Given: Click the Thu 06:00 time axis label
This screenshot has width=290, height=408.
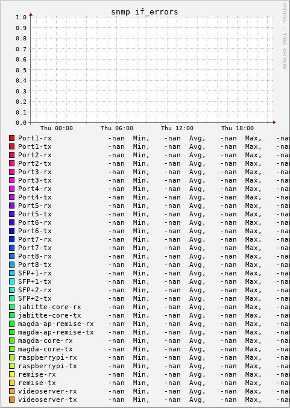Looking at the screenshot, I should pos(117,128).
